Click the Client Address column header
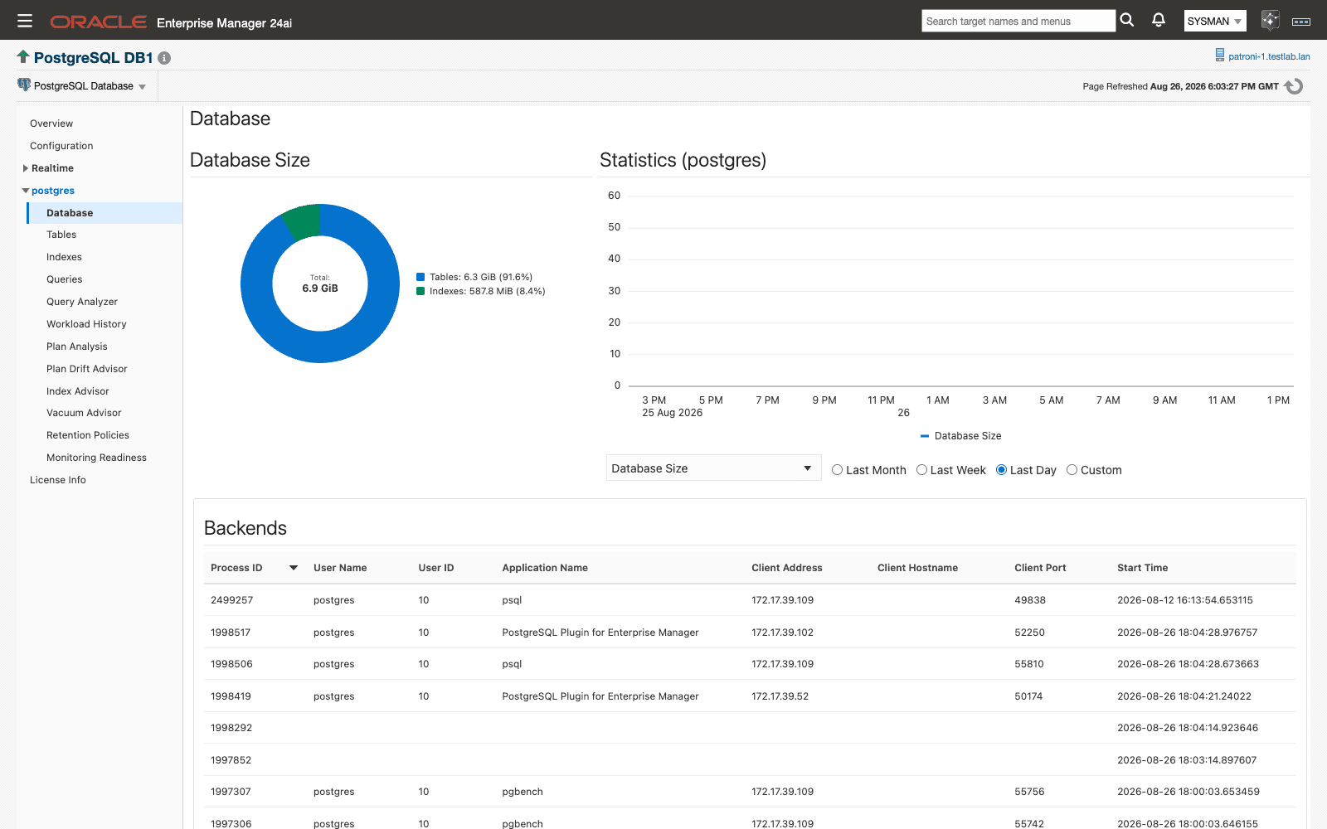 pyautogui.click(x=787, y=568)
